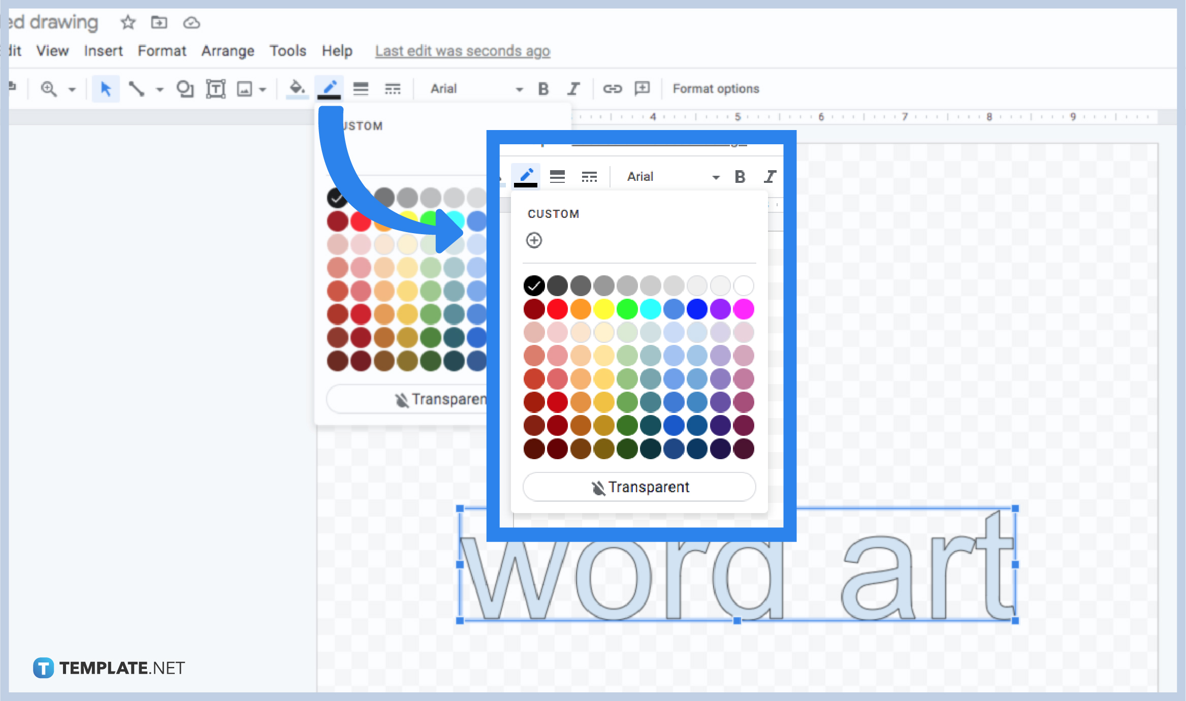This screenshot has height=701, width=1186.
Task: Open the Border dash style tool
Action: tap(392, 88)
